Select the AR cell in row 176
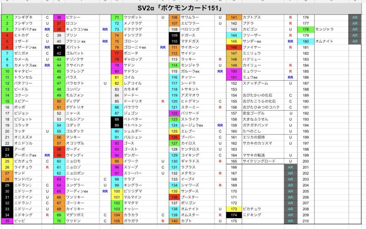Screen dimensions: 366x229 click(355, 17)
